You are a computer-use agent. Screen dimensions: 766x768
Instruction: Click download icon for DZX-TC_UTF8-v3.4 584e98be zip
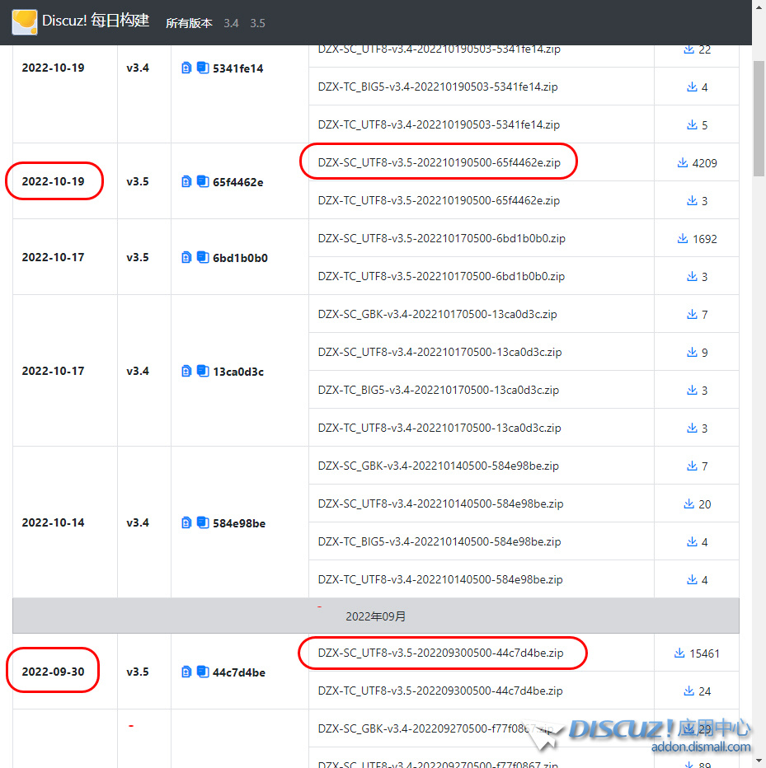coord(692,579)
